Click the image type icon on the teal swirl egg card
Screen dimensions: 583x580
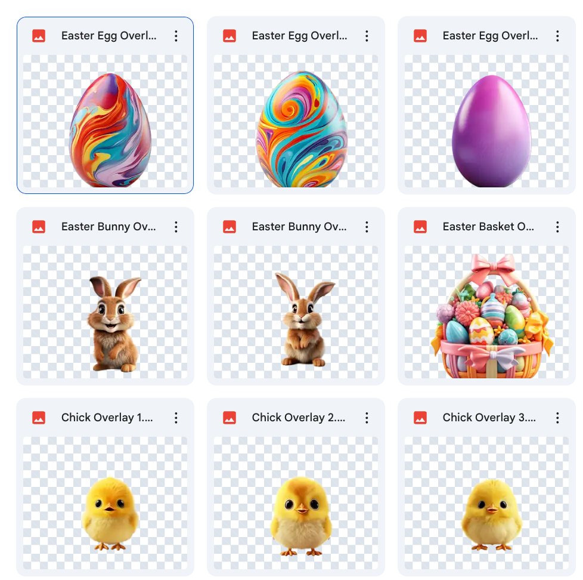tap(230, 36)
